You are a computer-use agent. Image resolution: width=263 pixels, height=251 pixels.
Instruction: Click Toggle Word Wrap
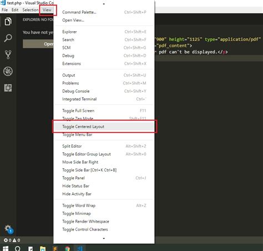pos(104,205)
